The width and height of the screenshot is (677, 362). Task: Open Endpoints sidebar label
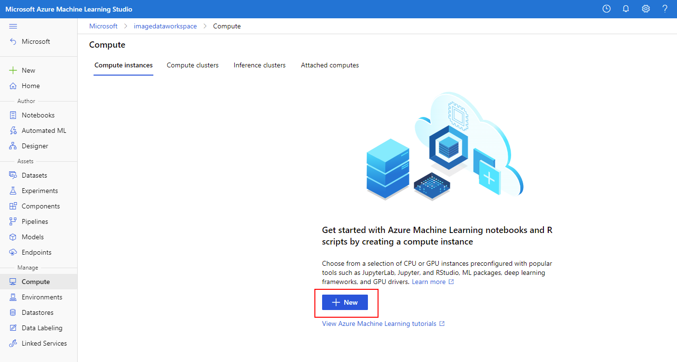pyautogui.click(x=37, y=252)
